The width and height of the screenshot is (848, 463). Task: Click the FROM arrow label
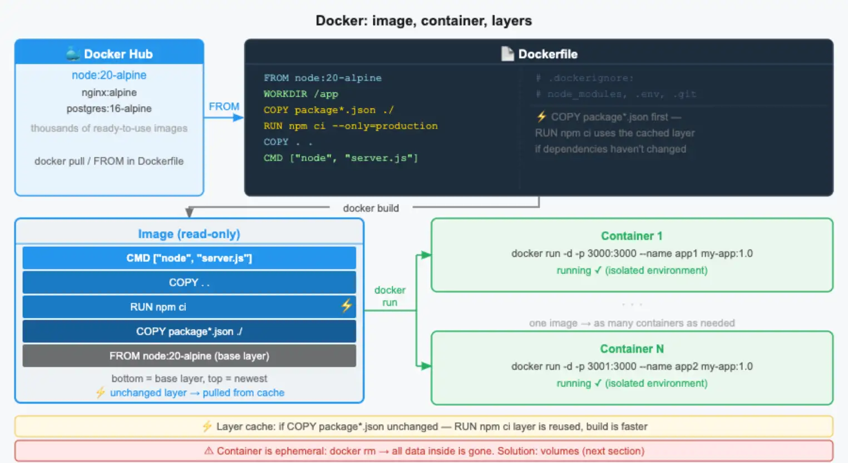point(224,106)
